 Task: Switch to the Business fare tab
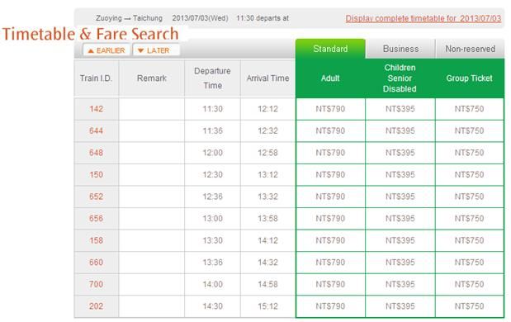(400, 49)
